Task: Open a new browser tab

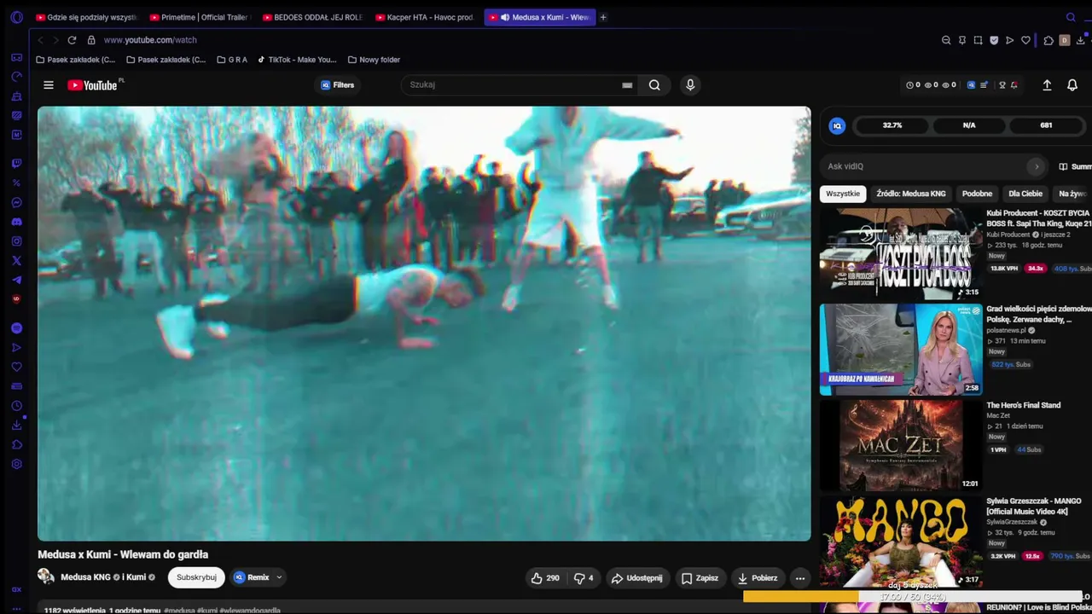Action: (x=603, y=17)
